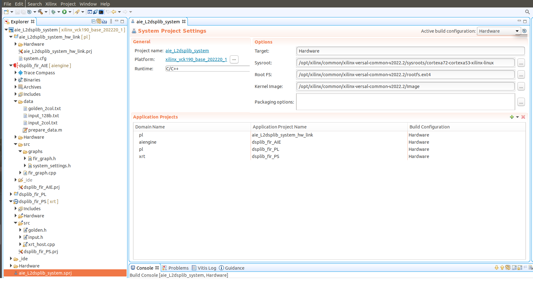This screenshot has width=533, height=283.
Task: Show next console with down arrow icon
Action: pyautogui.click(x=497, y=267)
